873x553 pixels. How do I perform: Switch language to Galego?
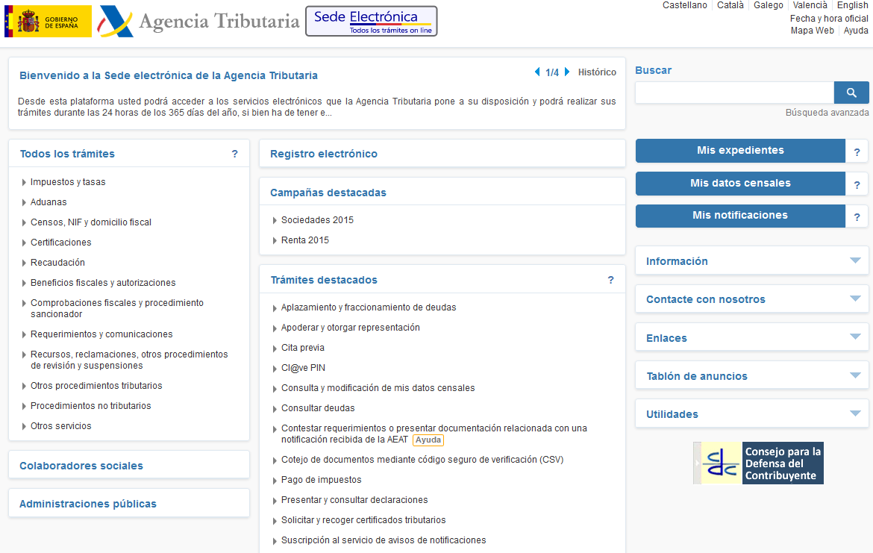[769, 5]
